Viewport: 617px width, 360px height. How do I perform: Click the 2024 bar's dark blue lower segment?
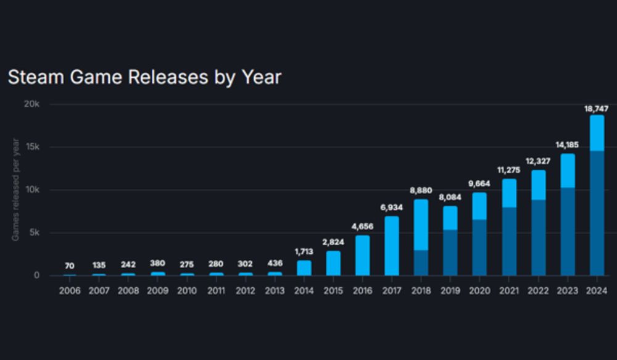click(597, 213)
